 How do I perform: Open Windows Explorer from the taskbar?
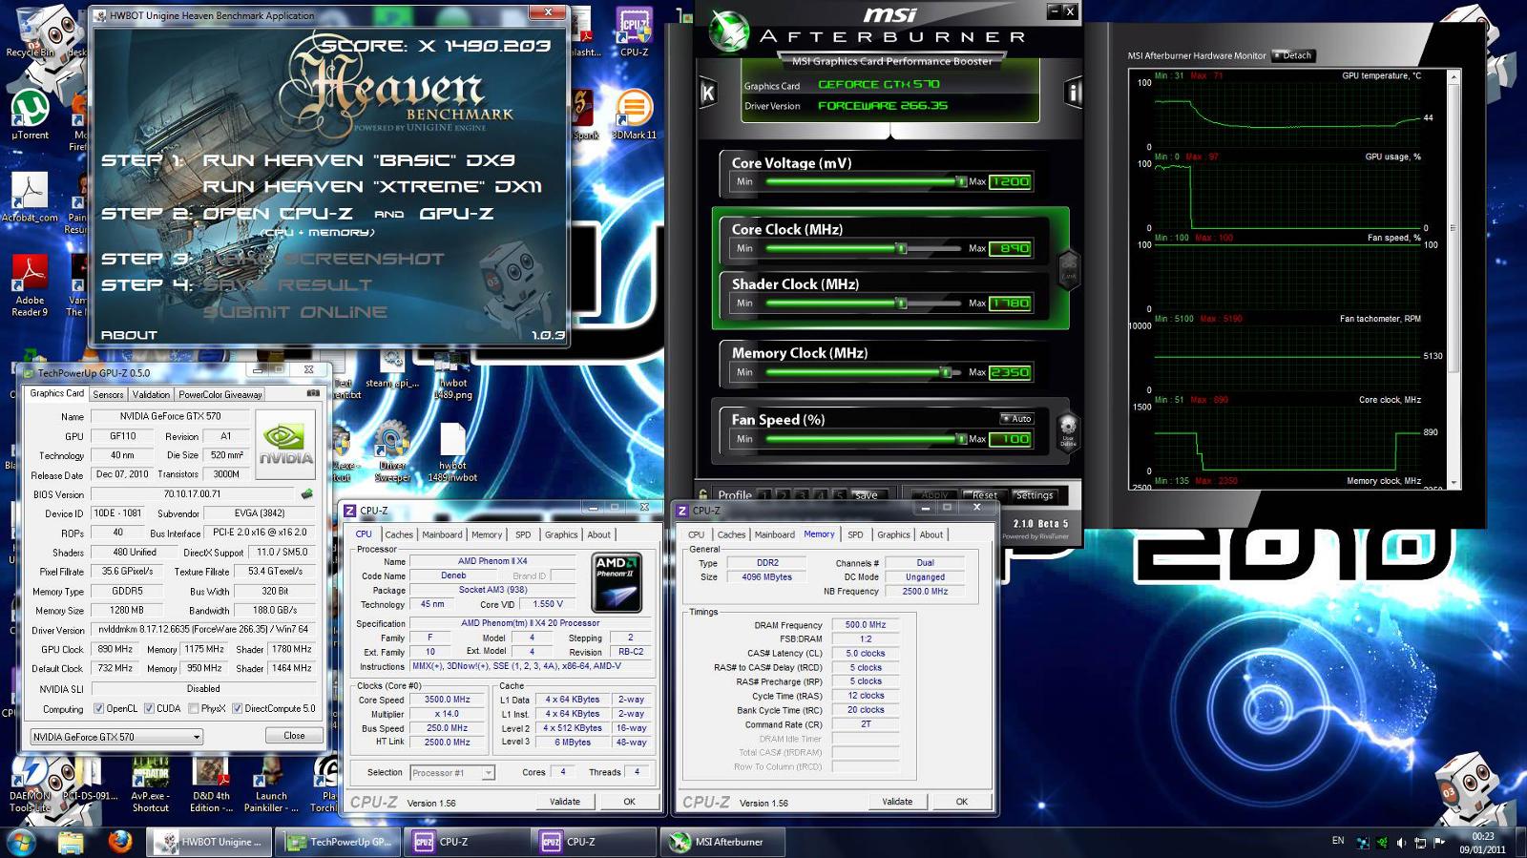(x=71, y=842)
